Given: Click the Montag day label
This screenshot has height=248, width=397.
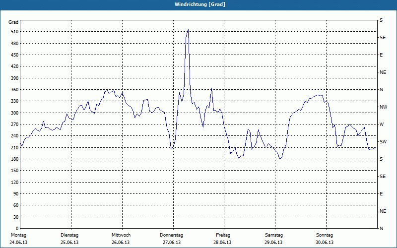Looking at the screenshot, I should tap(18, 235).
